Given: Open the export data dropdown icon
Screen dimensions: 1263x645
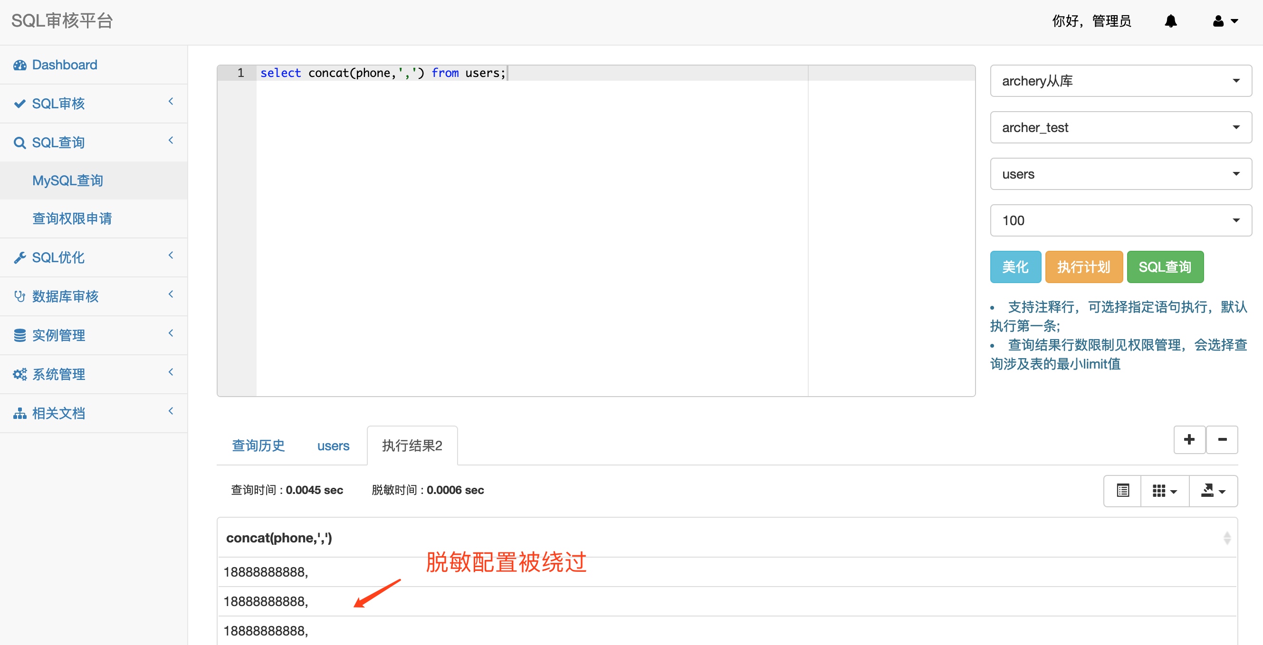Looking at the screenshot, I should 1213,490.
